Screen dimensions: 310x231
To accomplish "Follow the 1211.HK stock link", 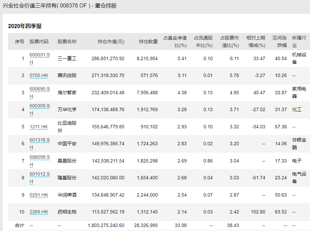I will click(x=39, y=127).
